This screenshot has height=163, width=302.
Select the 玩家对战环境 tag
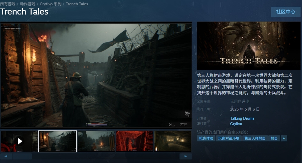pyautogui.click(x=229, y=139)
